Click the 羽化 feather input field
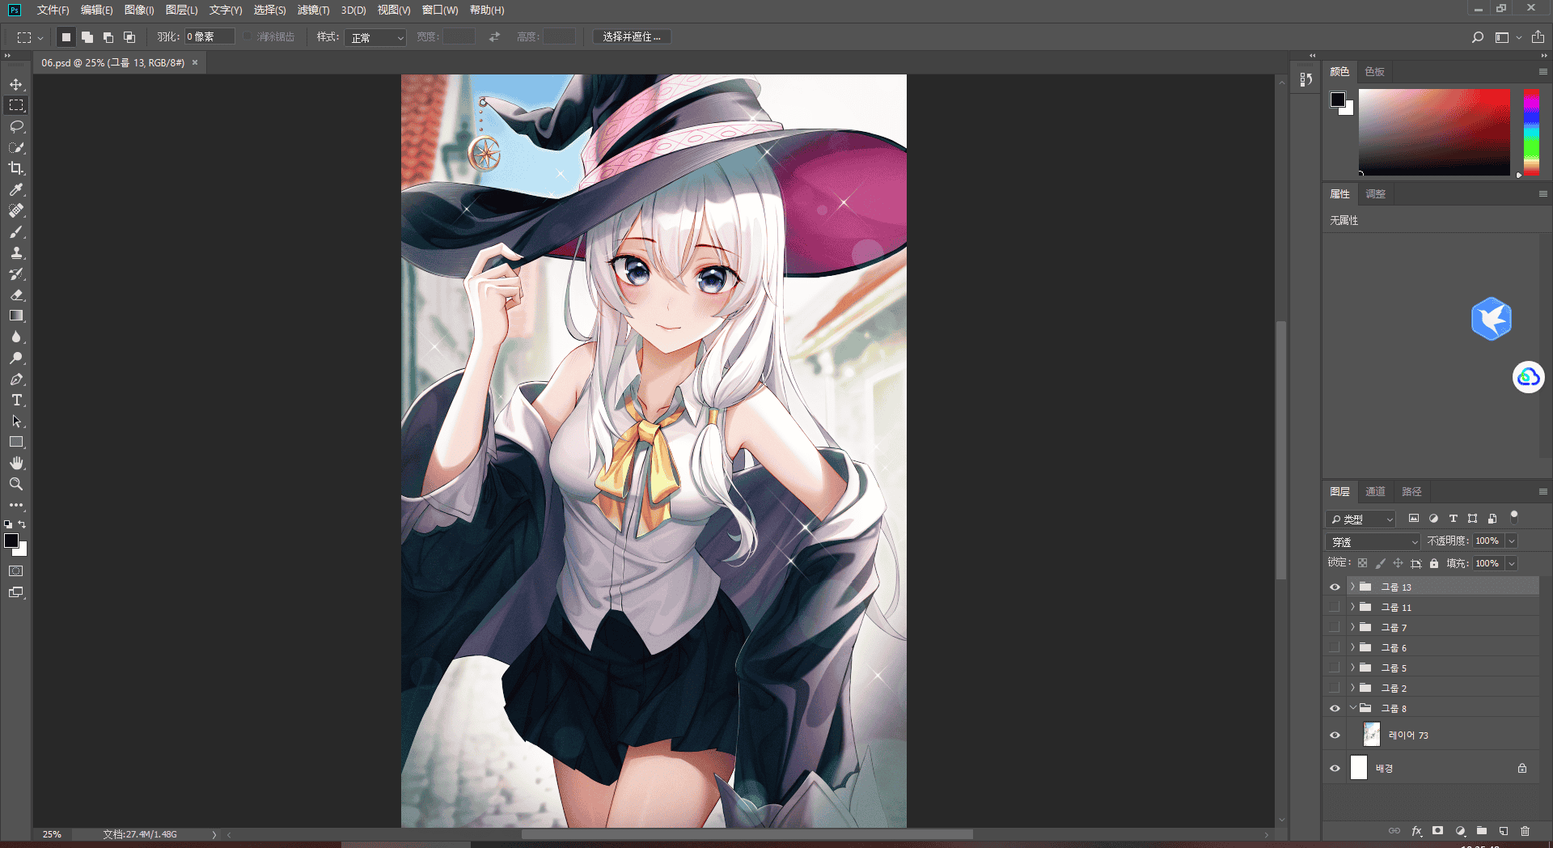This screenshot has height=848, width=1553. (209, 36)
